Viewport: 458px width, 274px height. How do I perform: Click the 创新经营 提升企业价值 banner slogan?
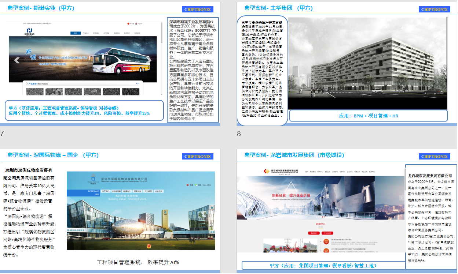290,195
